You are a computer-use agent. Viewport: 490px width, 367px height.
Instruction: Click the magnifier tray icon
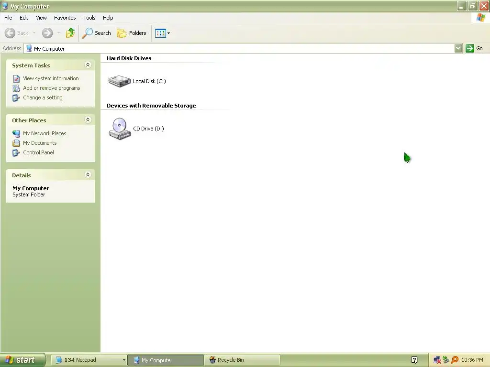coord(455,360)
